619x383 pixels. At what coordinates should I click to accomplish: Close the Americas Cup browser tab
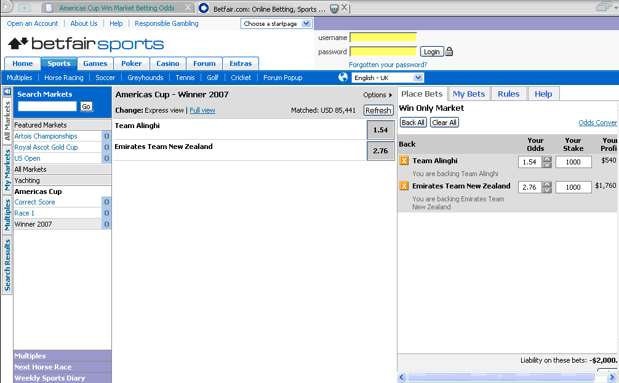187,9
